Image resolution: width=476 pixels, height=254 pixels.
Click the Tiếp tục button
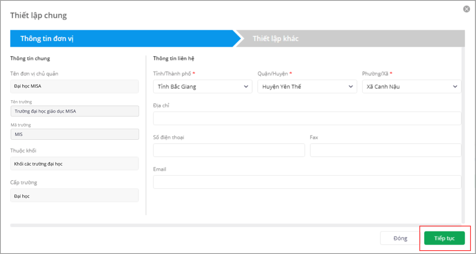[444, 238]
